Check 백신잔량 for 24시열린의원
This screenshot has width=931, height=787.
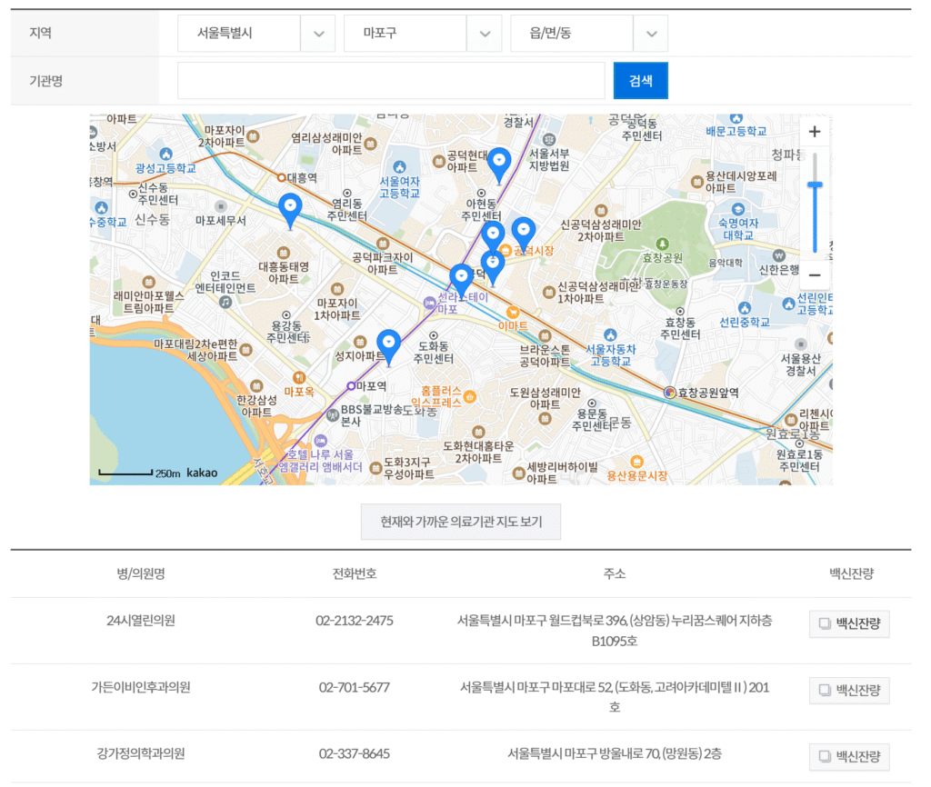pos(849,624)
